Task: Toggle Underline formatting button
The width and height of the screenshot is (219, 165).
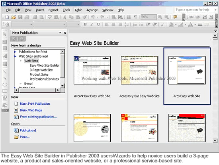Action: tap(98, 25)
